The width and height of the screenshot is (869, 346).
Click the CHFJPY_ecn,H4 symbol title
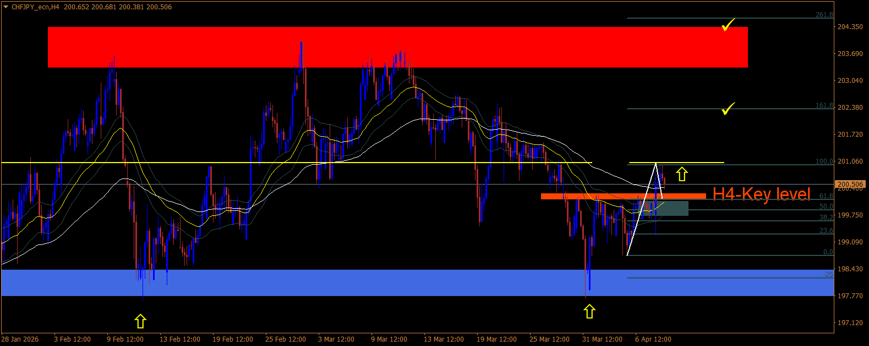(35, 7)
